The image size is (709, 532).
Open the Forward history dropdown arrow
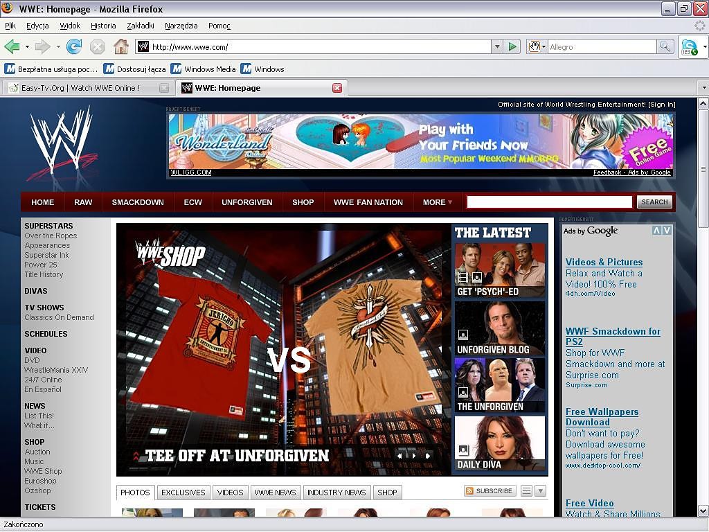point(58,46)
